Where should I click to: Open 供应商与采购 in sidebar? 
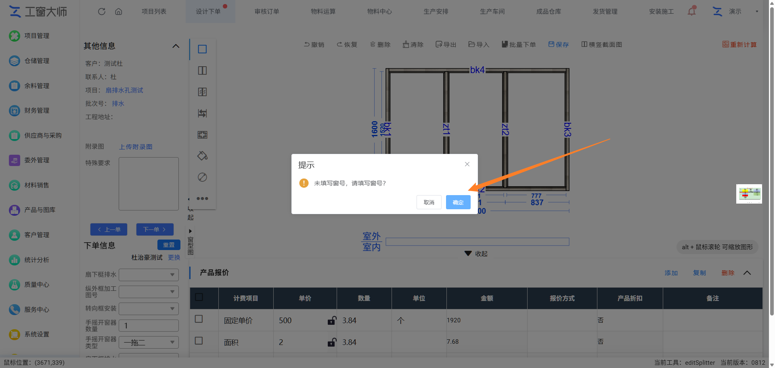35,135
